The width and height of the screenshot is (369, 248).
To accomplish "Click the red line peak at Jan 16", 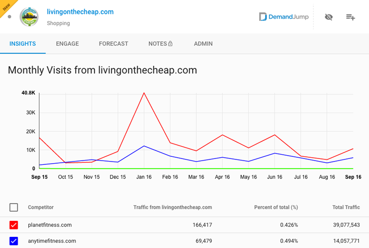I will tap(144, 93).
